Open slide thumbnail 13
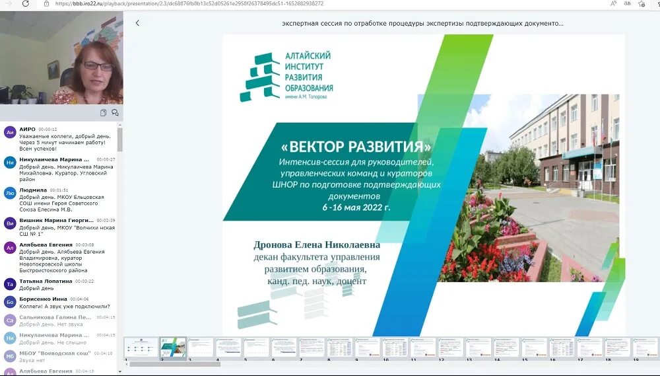660x376 pixels. pyautogui.click(x=478, y=348)
